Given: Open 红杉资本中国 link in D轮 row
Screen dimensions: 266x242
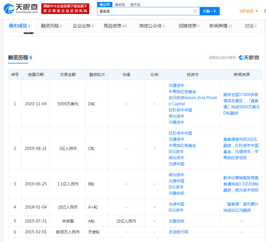Looking at the screenshot, I should [x=181, y=110].
